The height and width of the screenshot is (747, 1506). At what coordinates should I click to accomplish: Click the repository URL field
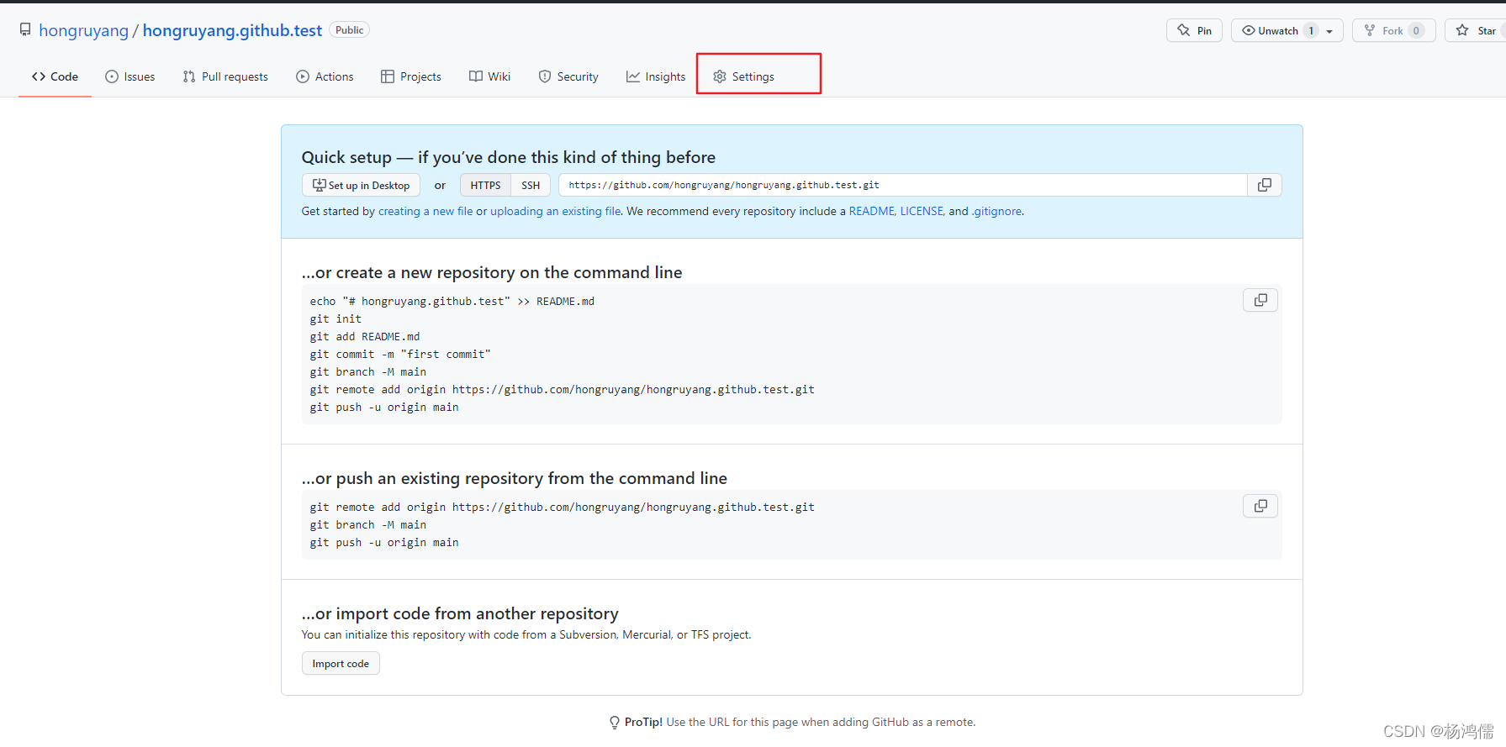point(903,185)
